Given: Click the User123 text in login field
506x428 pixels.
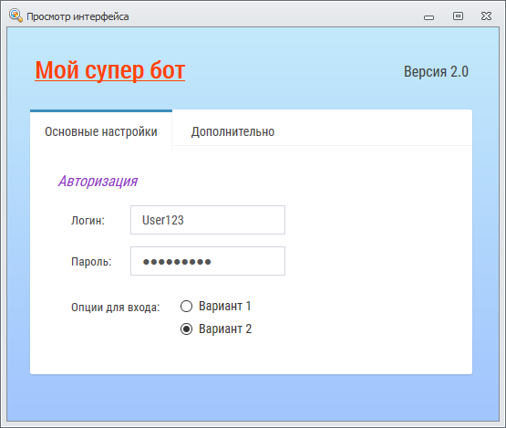Looking at the screenshot, I should (x=163, y=220).
